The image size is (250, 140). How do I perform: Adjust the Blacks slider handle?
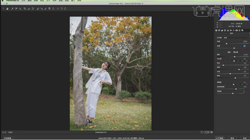(235, 78)
